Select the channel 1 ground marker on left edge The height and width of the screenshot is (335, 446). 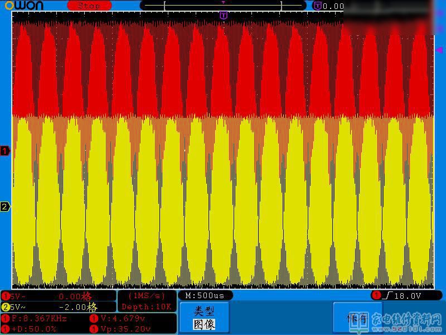pyautogui.click(x=5, y=150)
